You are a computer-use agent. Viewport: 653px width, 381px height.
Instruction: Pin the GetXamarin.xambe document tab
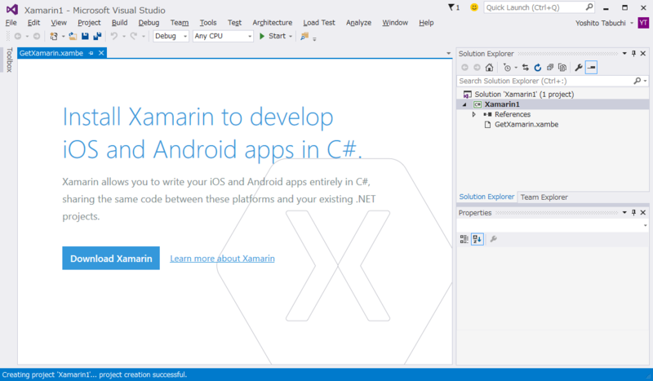[x=91, y=53]
